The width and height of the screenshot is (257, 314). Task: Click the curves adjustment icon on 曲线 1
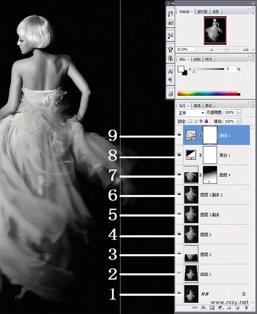tap(191, 135)
